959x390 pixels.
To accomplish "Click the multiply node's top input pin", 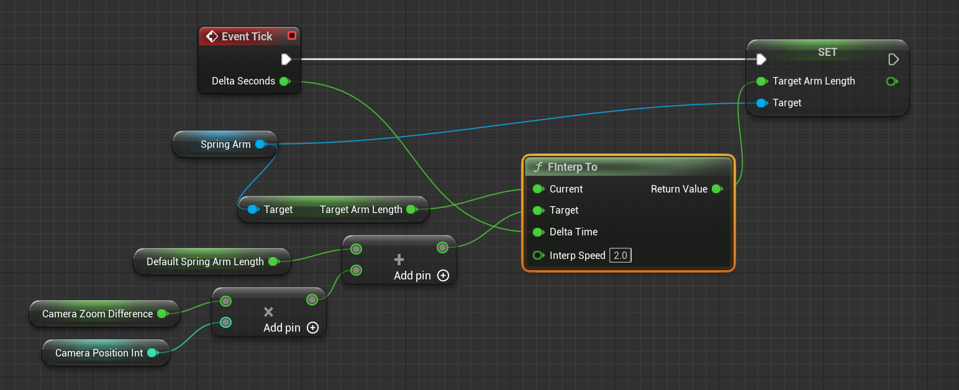I will [x=225, y=301].
